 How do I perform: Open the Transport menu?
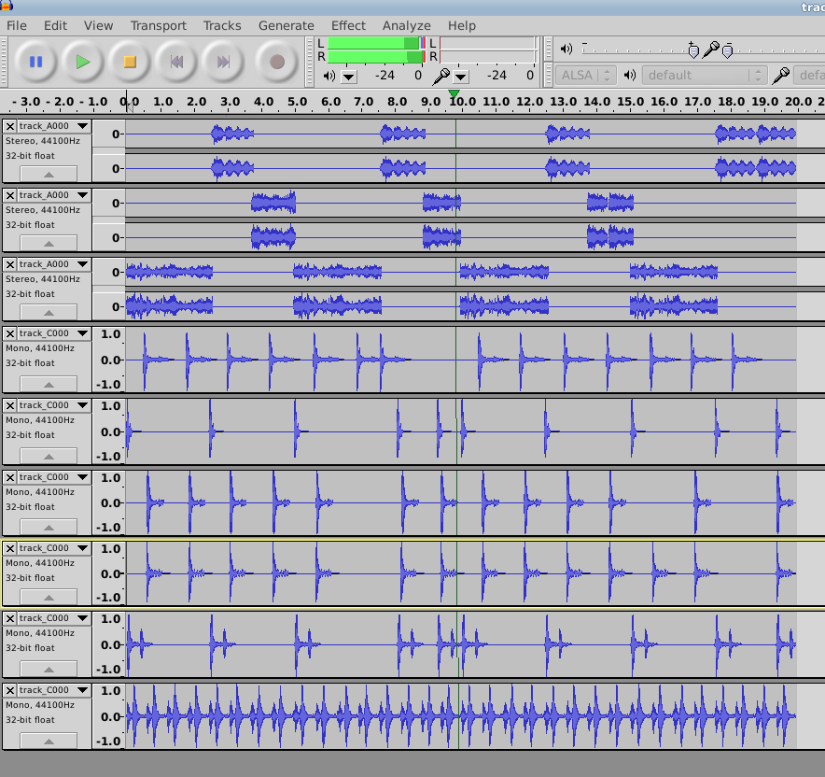coord(159,26)
